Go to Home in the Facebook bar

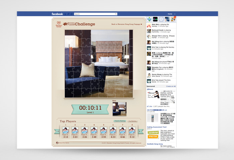click(x=170, y=14)
